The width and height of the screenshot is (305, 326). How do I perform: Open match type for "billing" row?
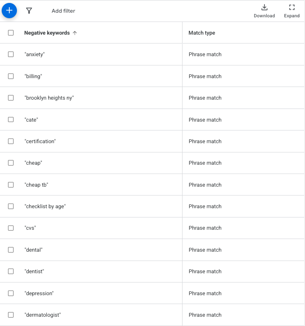coord(205,76)
